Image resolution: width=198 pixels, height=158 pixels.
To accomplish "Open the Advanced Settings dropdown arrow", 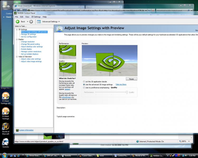I will pos(59,22).
